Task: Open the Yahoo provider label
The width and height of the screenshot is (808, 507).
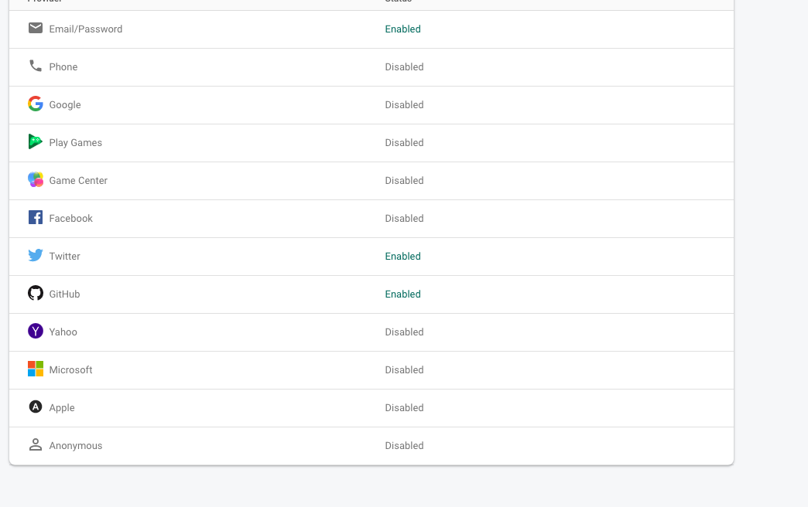Action: [x=63, y=332]
